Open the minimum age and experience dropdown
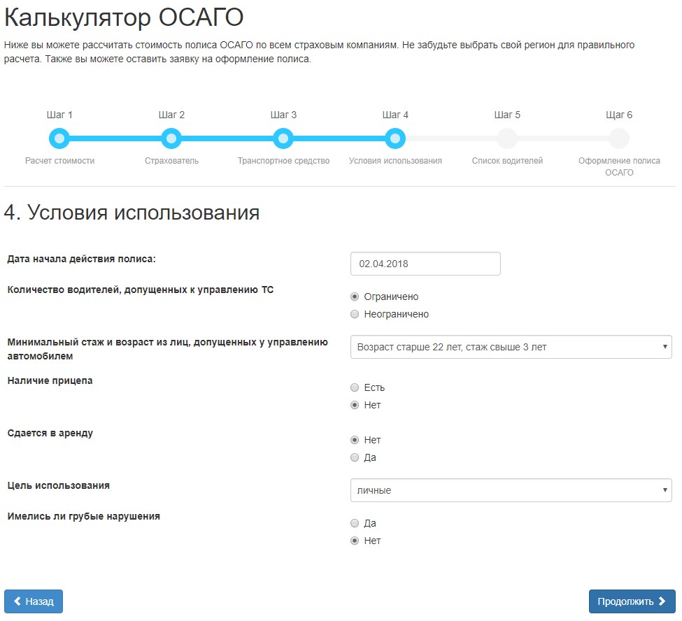 coord(509,346)
